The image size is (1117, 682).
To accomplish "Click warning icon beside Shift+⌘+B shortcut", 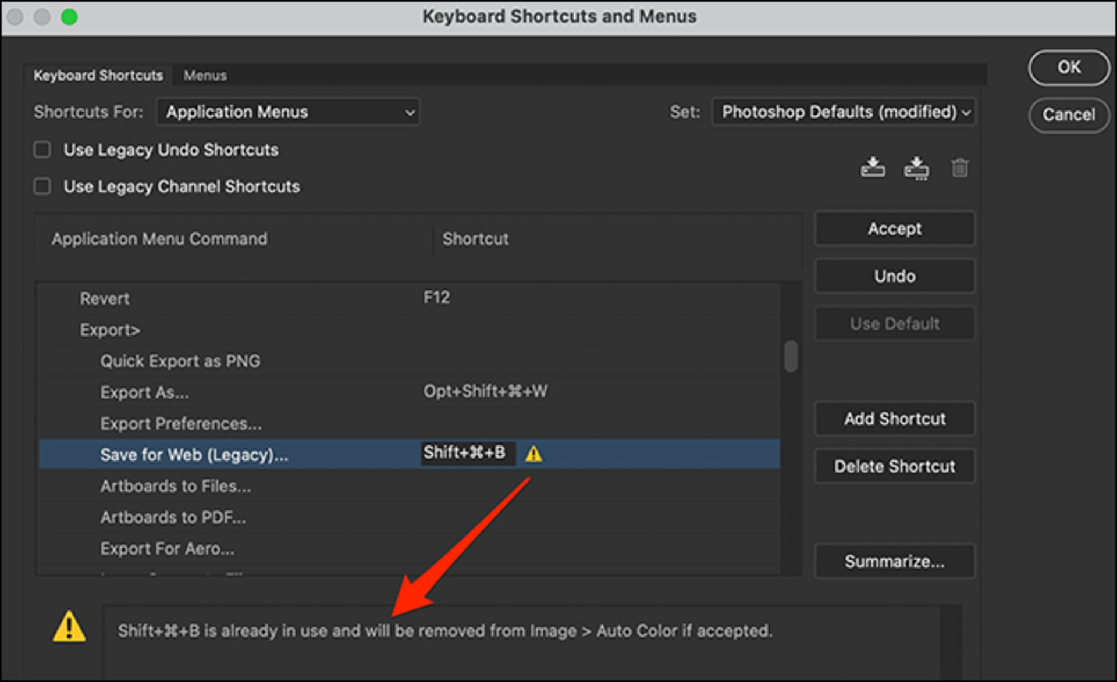I will 533,454.
